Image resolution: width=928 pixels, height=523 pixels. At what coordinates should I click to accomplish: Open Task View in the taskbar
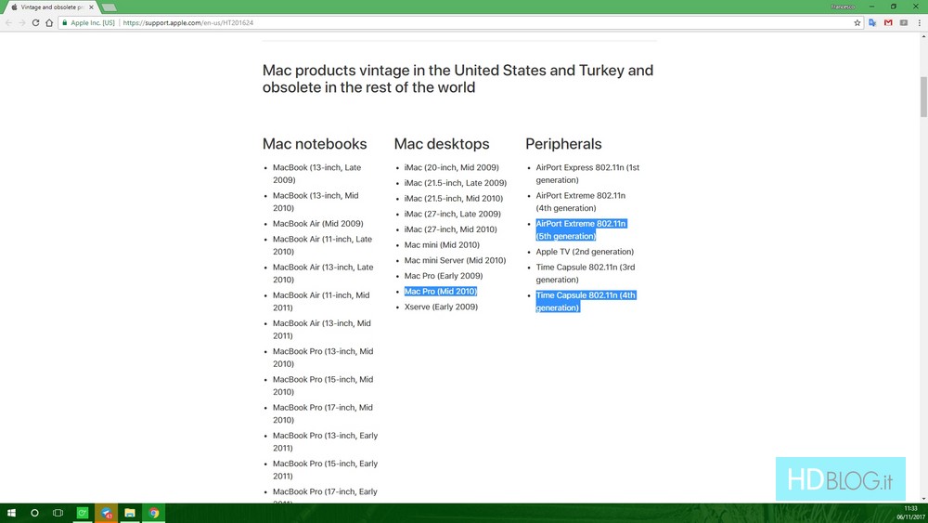pos(58,513)
